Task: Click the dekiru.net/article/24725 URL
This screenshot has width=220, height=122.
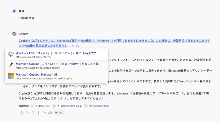Action: pyautogui.click(x=33, y=57)
